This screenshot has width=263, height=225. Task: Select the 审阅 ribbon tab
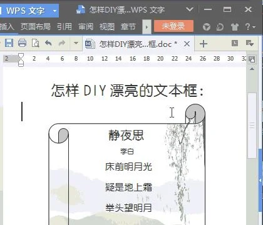click(x=86, y=26)
